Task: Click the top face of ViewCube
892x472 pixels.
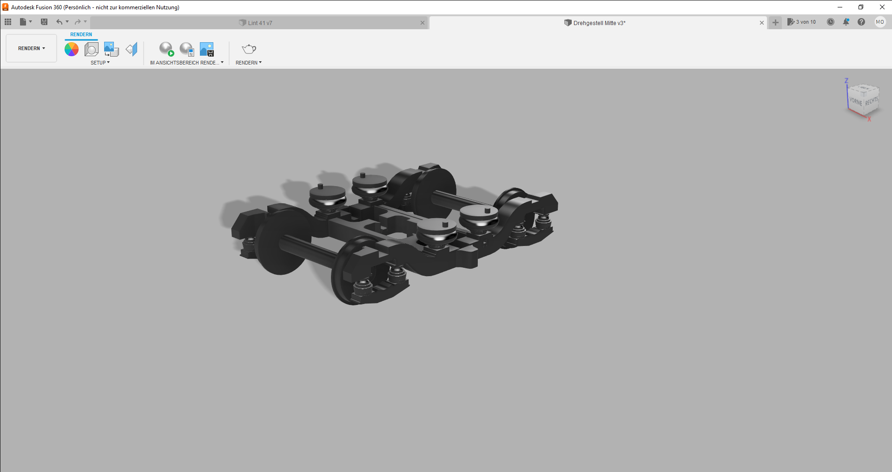Action: click(864, 89)
